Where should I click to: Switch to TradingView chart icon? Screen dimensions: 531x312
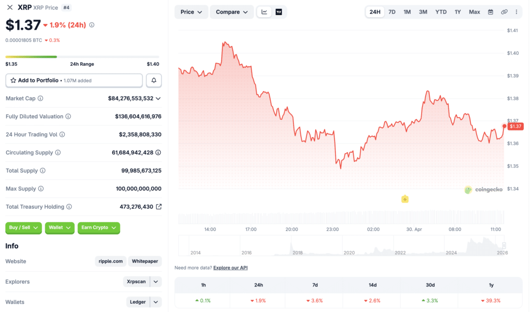click(279, 12)
